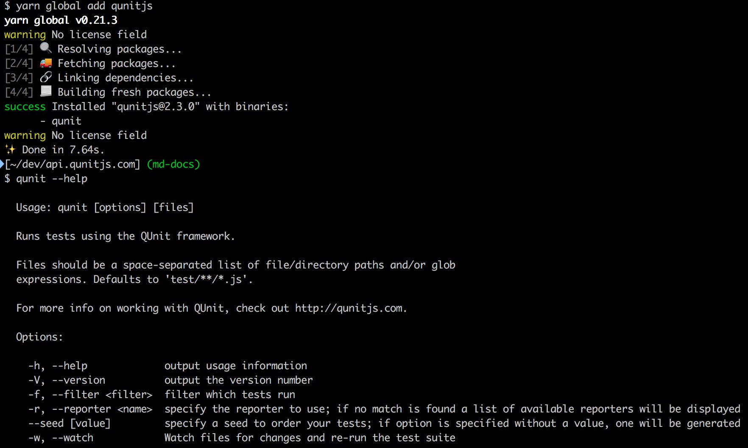The width and height of the screenshot is (748, 448).
Task: Click the 'qunit --help' command text
Action: click(x=52, y=178)
